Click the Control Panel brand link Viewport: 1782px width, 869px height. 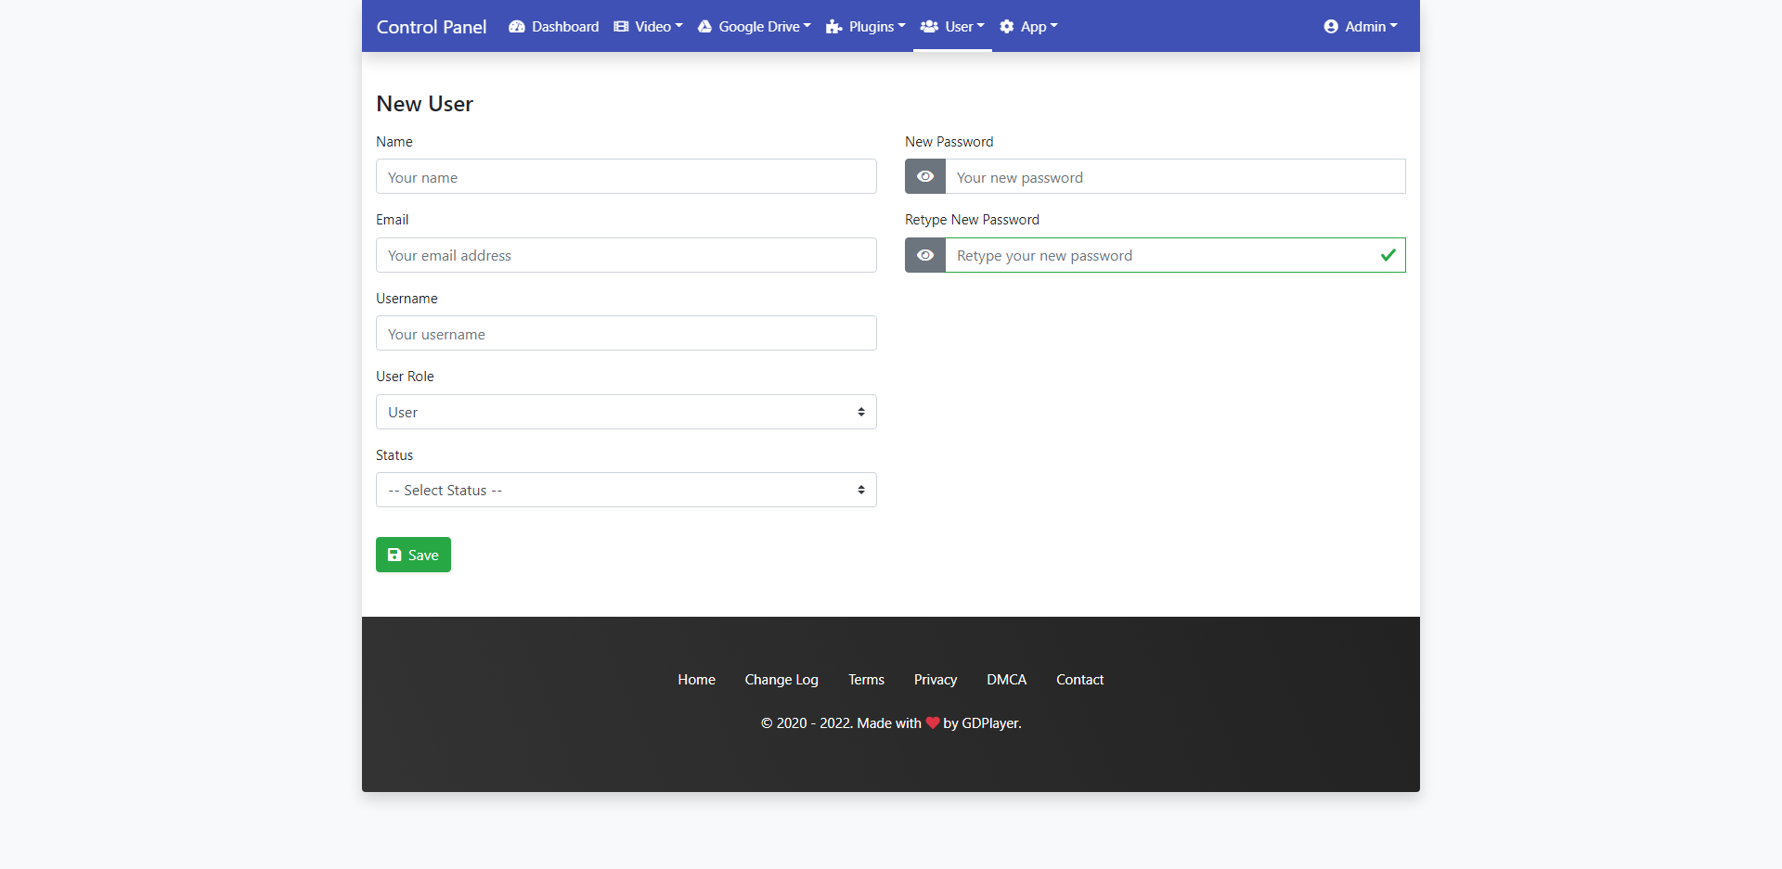432,27
